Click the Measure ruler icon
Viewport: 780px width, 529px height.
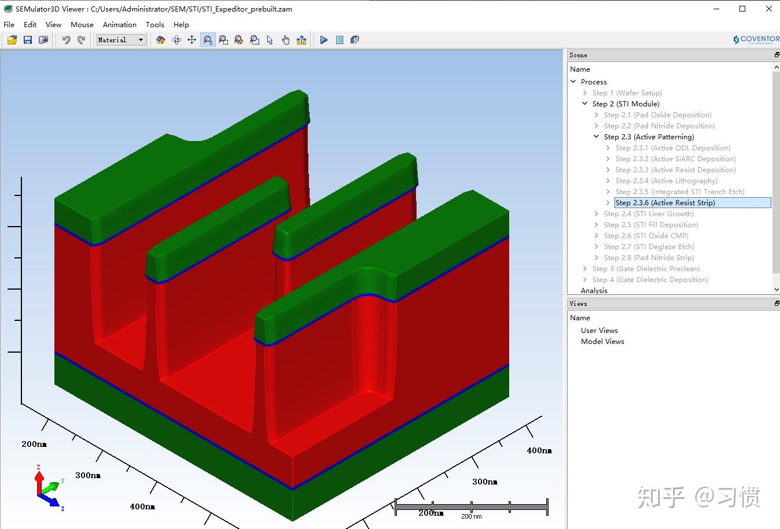(301, 39)
